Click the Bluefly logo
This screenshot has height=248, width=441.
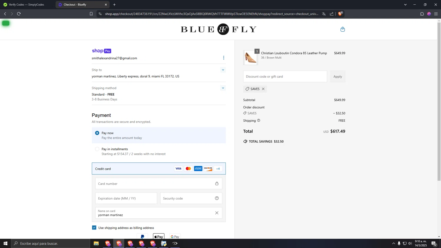(218, 29)
